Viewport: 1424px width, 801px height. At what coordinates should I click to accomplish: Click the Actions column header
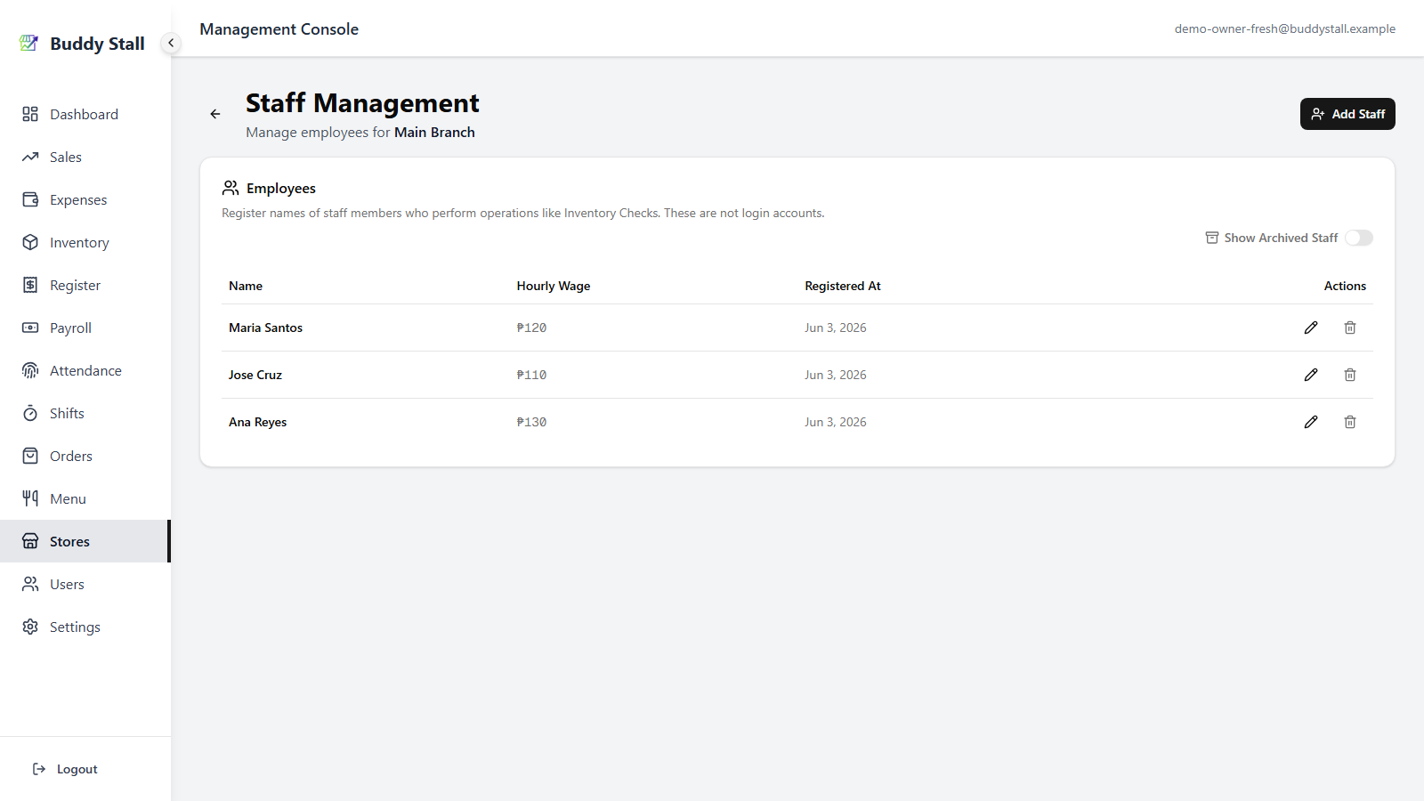pyautogui.click(x=1345, y=286)
